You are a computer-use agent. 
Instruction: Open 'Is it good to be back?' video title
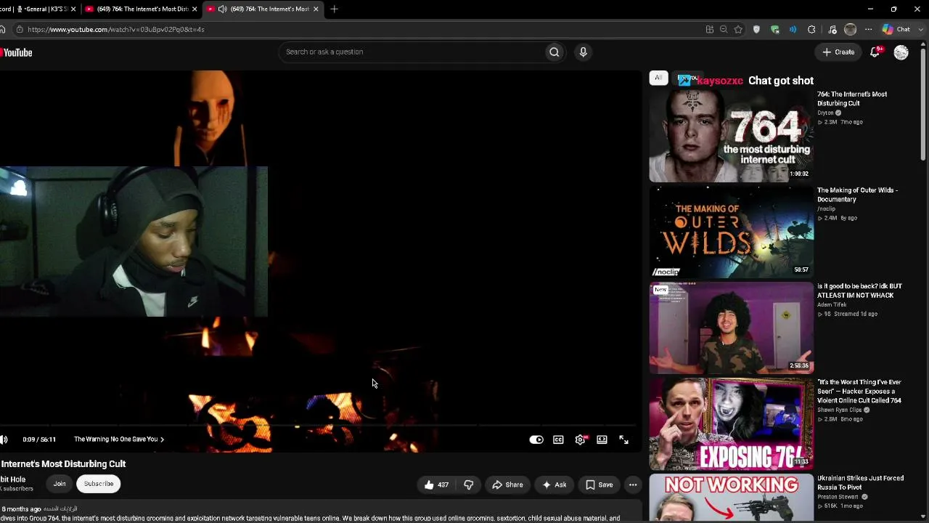[x=859, y=291]
